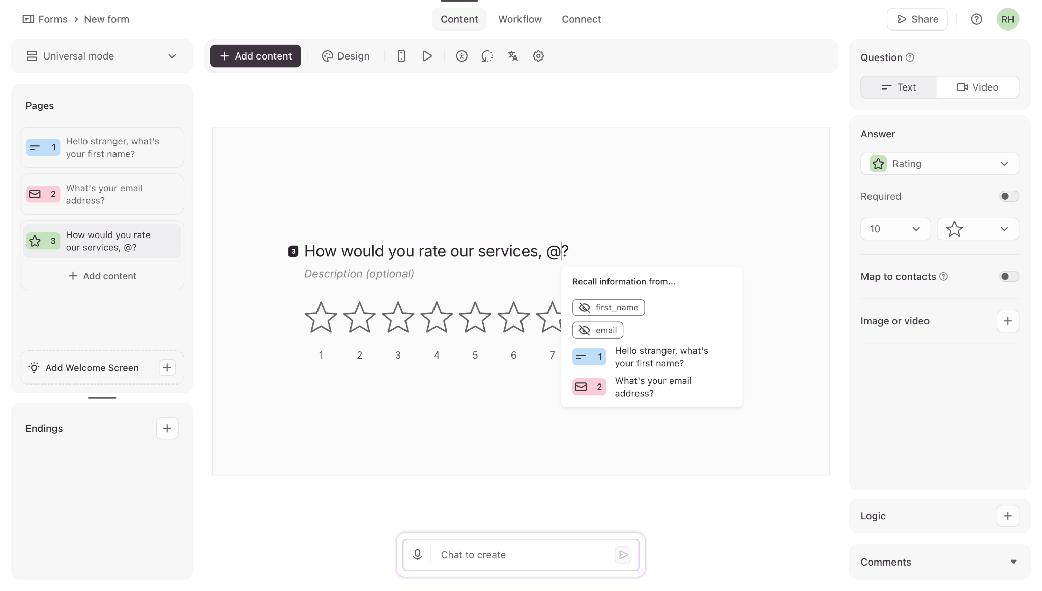This screenshot has width=1042, height=591.
Task: Switch question type to Video
Action: point(977,87)
